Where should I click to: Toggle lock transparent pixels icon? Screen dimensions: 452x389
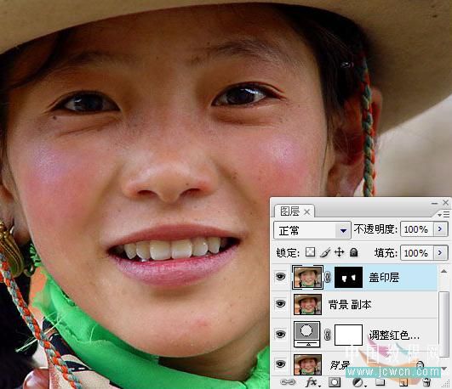[x=310, y=252]
